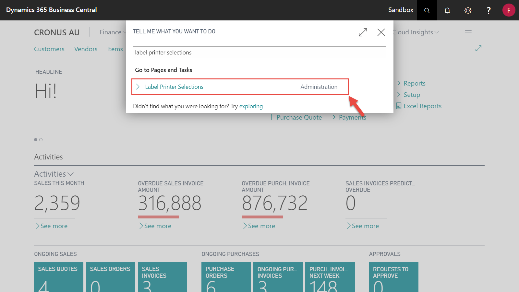Go to Items list
This screenshot has height=292, width=519.
115,49
